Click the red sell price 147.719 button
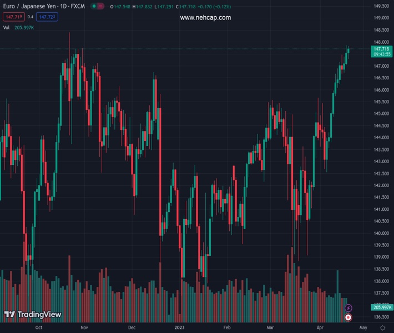 tap(13, 17)
